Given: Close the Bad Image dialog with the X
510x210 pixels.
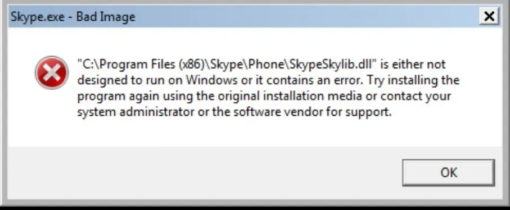Looking at the screenshot, I should (x=489, y=16).
